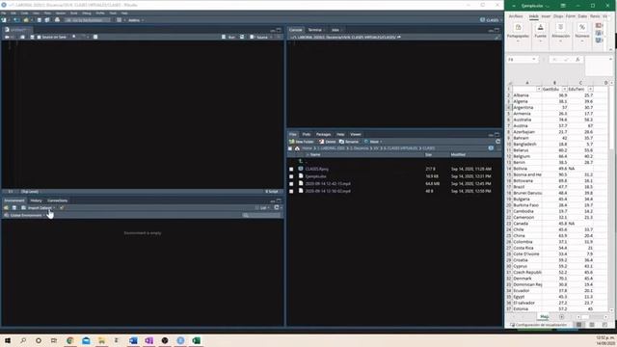The width and height of the screenshot is (617, 347).
Task: Maximize the source editor pane
Action: 279,30
